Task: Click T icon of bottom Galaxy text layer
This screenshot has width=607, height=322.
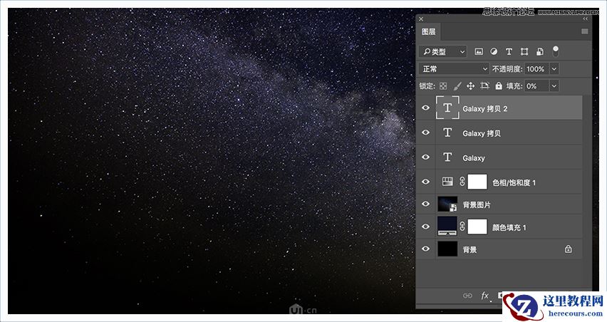Action: [447, 157]
